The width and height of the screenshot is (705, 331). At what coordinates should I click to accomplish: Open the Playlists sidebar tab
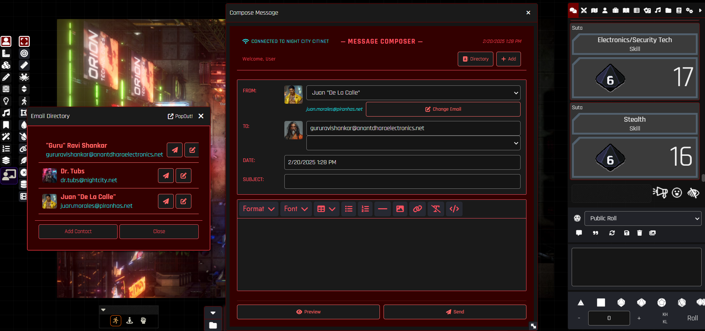(x=658, y=10)
